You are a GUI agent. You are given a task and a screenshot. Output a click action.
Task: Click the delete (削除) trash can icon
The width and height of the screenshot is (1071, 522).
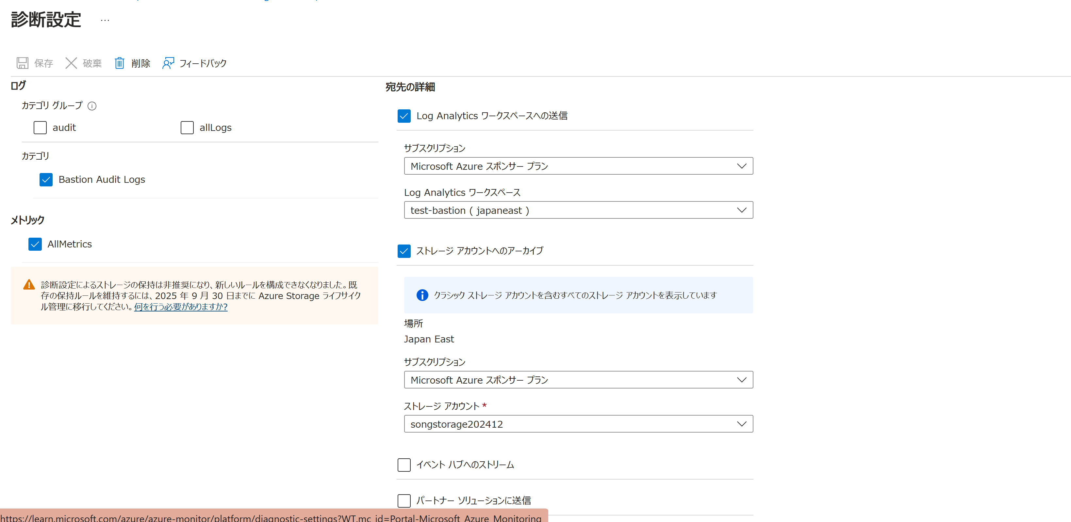[119, 63]
